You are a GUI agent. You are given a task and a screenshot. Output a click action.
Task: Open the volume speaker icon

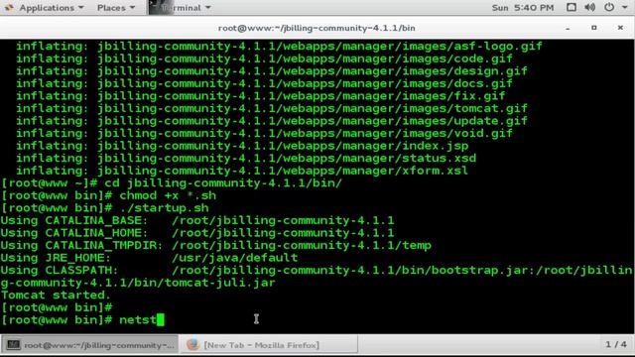point(589,7)
